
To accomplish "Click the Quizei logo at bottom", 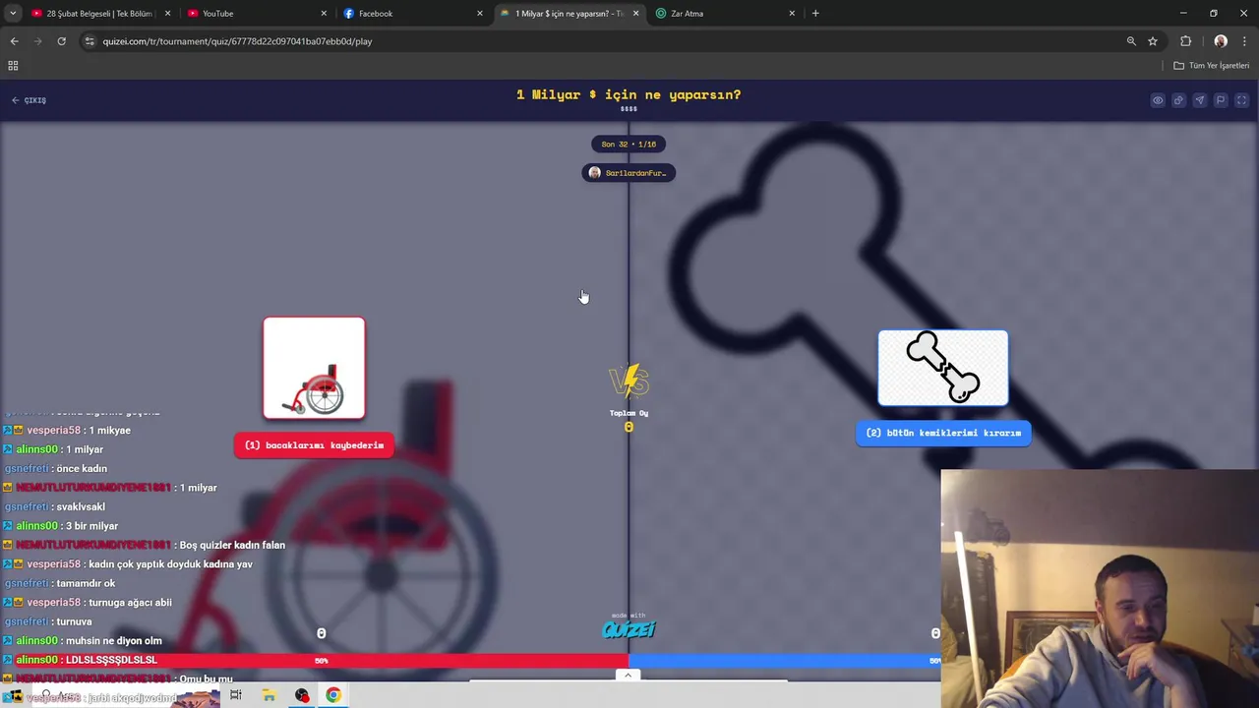I will [x=629, y=627].
